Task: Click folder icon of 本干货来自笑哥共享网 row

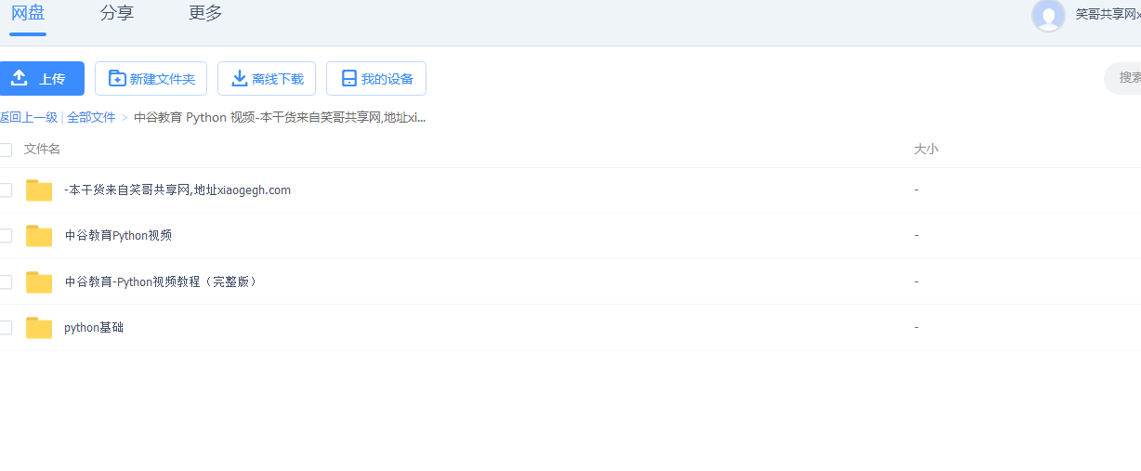Action: coord(39,190)
